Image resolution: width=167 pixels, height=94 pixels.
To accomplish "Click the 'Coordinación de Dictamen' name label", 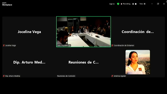I will [124, 45].
